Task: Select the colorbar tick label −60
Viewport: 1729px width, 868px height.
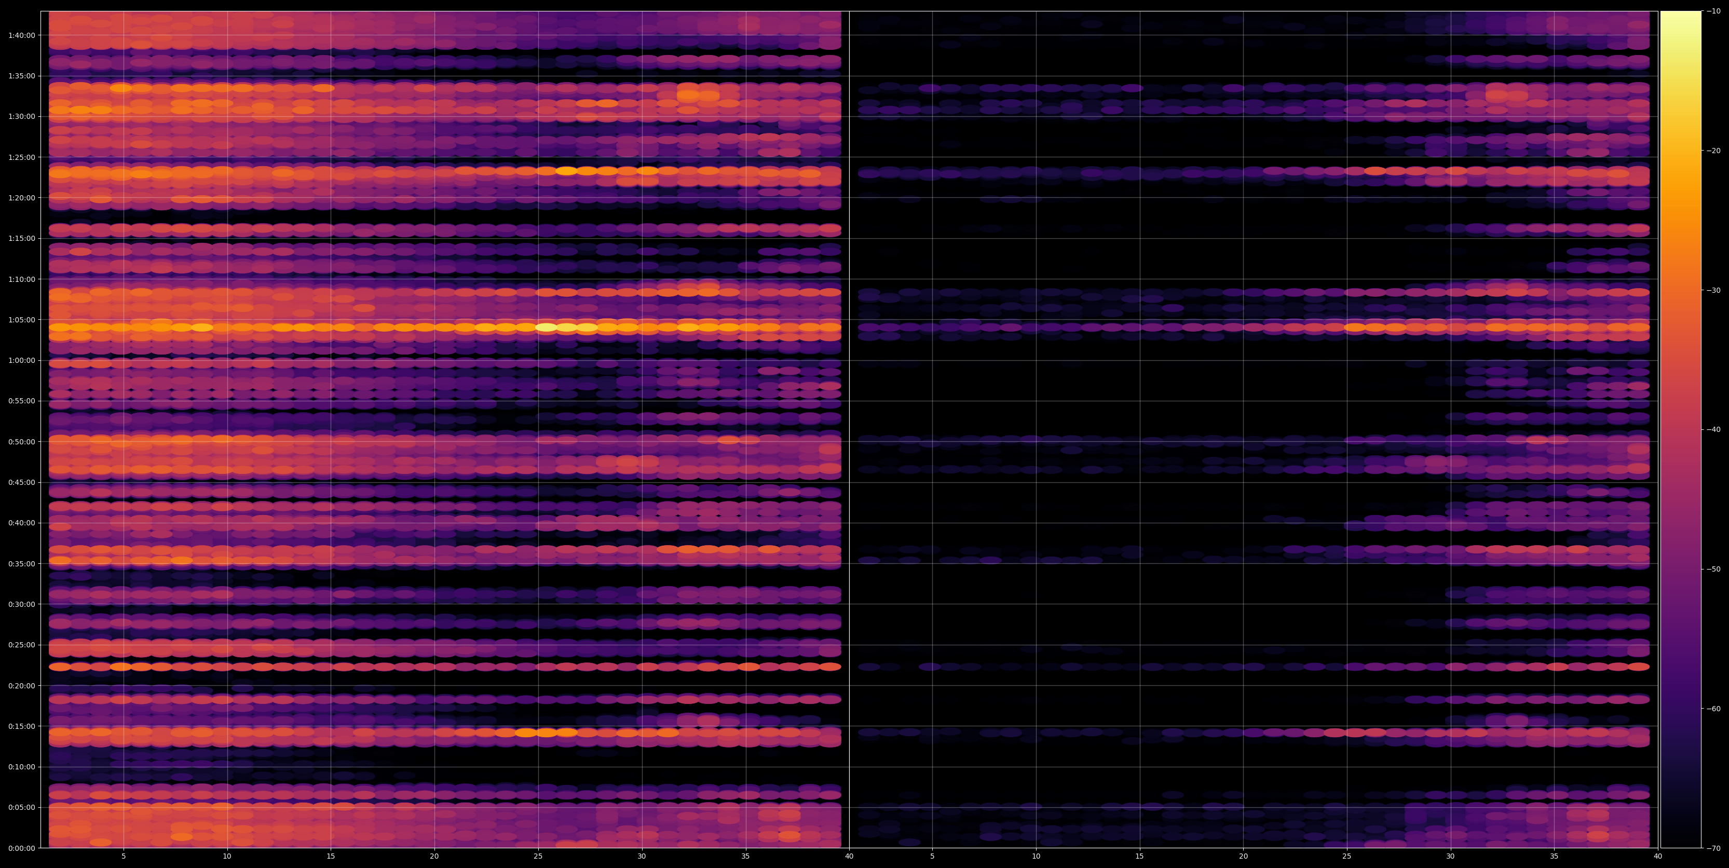Action: [x=1713, y=709]
